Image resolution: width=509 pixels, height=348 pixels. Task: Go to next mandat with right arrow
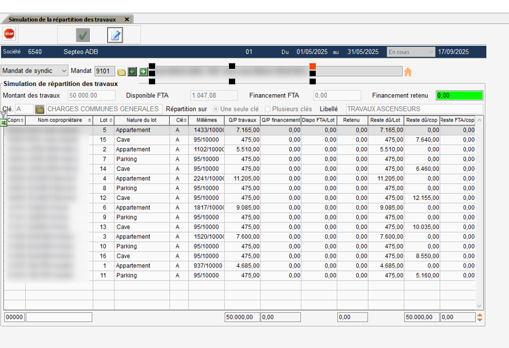(x=143, y=72)
